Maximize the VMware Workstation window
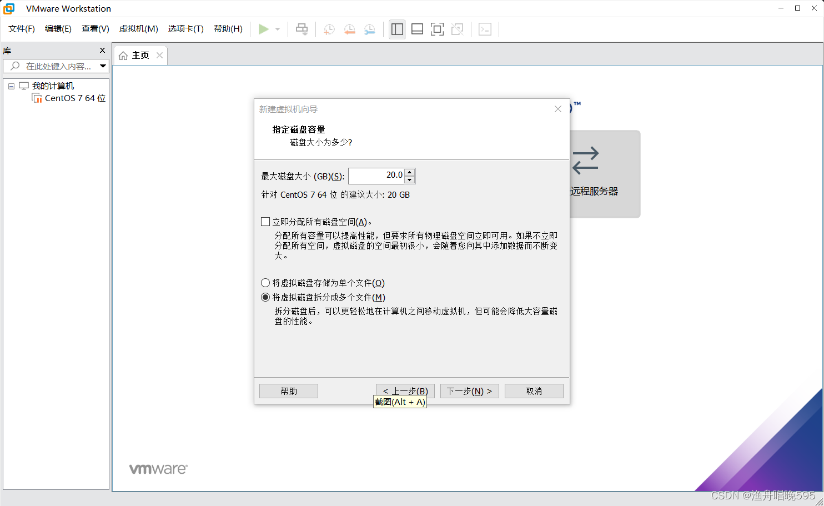This screenshot has width=824, height=506. pos(798,8)
